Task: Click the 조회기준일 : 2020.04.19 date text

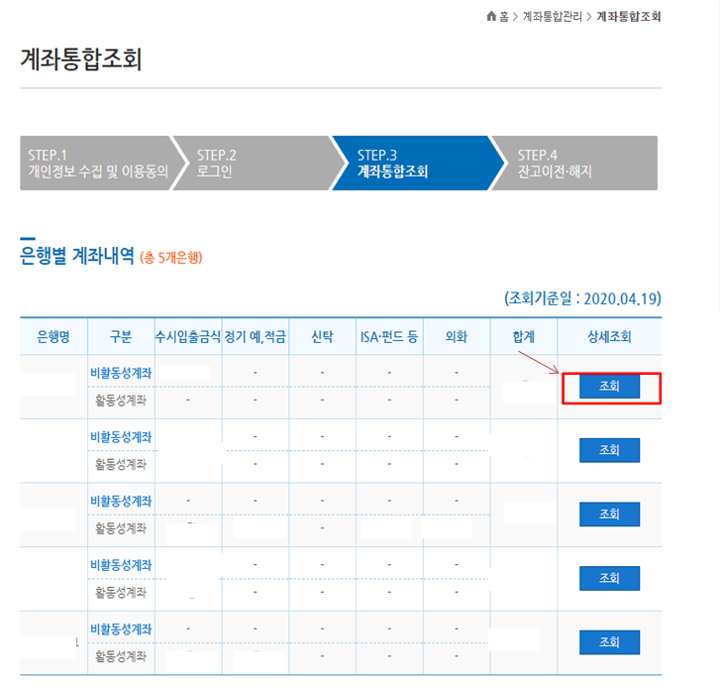Action: click(x=582, y=298)
